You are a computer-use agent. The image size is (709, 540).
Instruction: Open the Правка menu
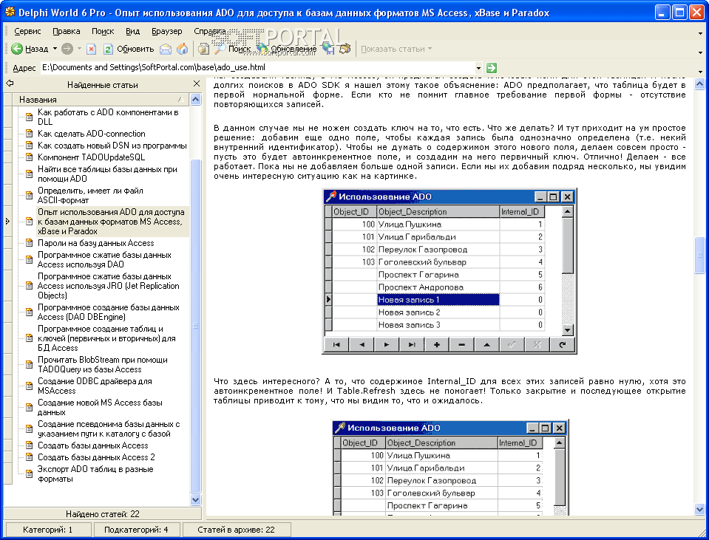[x=67, y=31]
